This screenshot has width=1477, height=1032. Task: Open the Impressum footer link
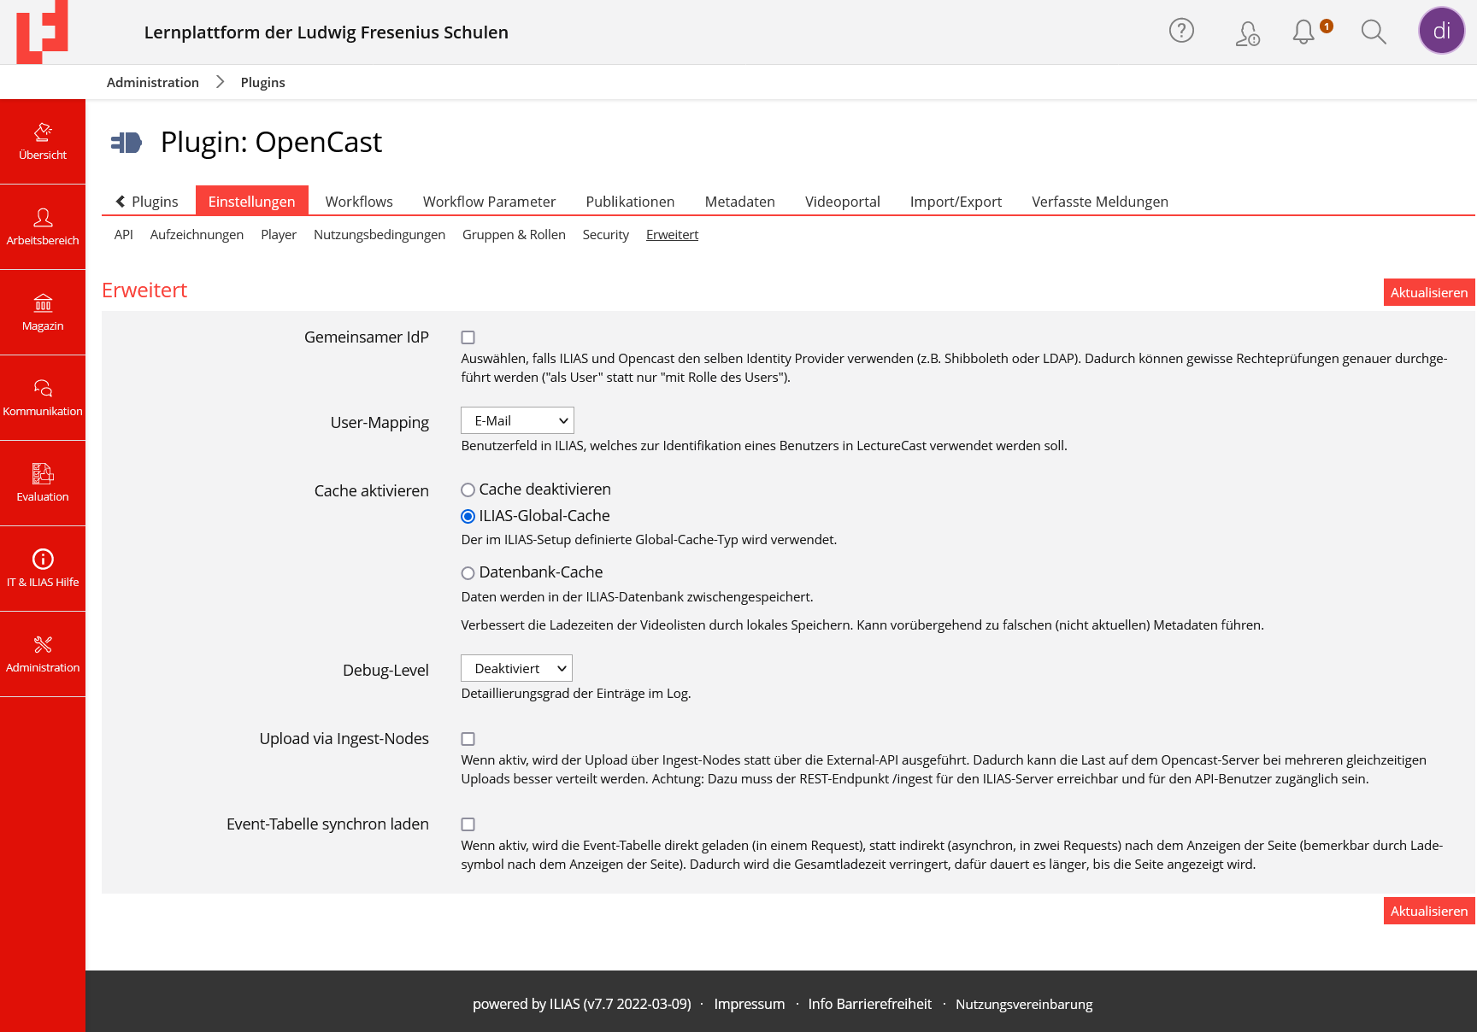[750, 1004]
